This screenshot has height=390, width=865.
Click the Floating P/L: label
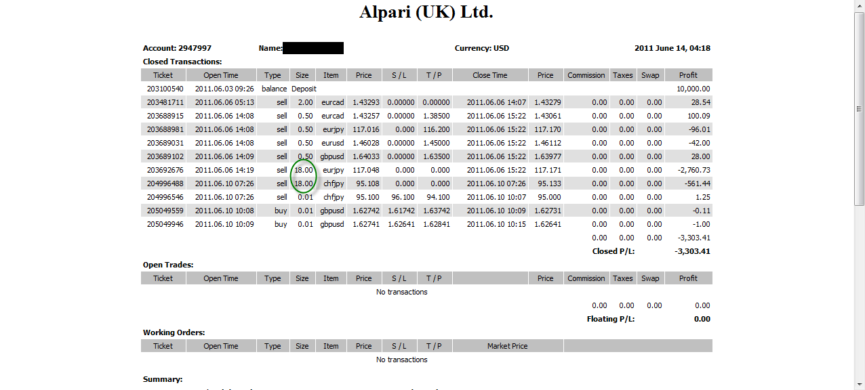click(x=611, y=319)
